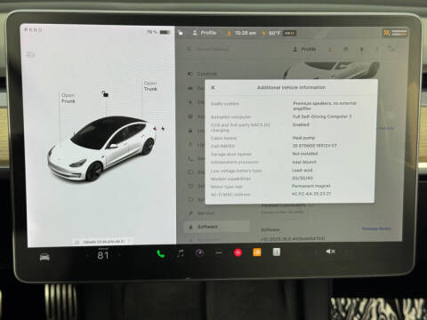
Task: Select 'Full Self-Driving Computer 3' value
Action: [322, 116]
